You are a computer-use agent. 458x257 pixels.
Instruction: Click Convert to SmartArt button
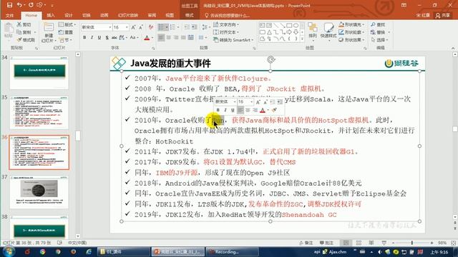[233, 40]
